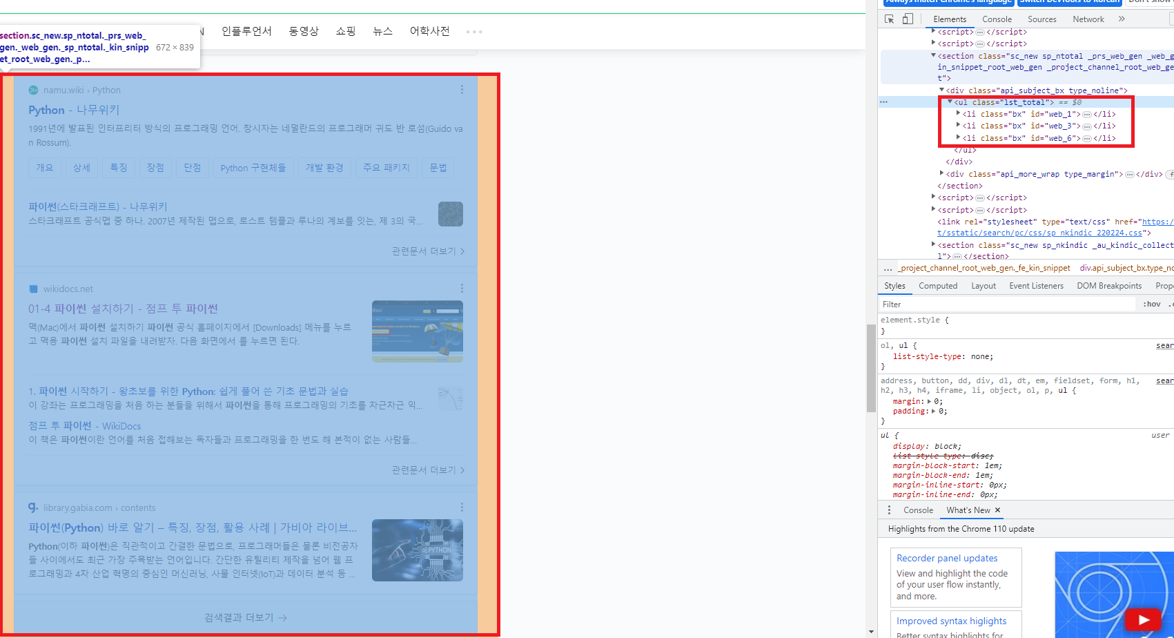Toggle the device toolbar icon
Image resolution: width=1174 pixels, height=638 pixels.
point(908,19)
